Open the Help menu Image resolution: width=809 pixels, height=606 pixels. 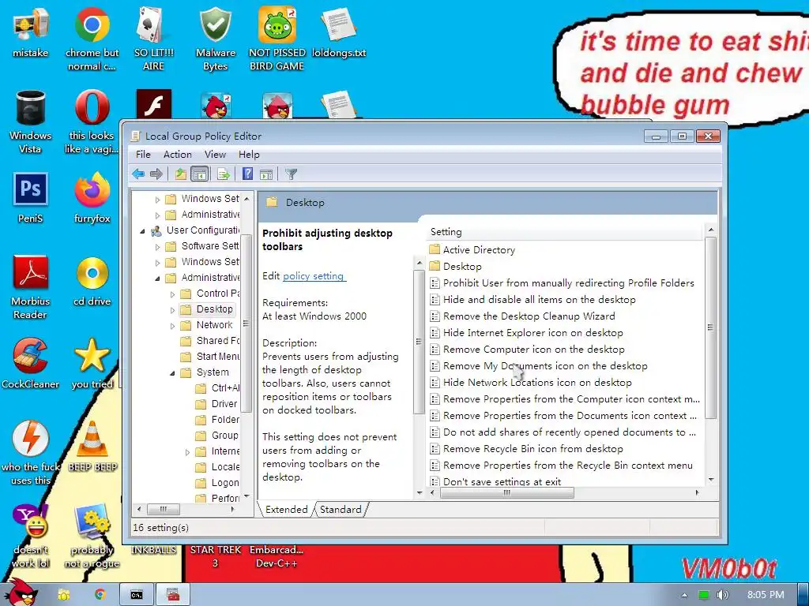tap(249, 154)
